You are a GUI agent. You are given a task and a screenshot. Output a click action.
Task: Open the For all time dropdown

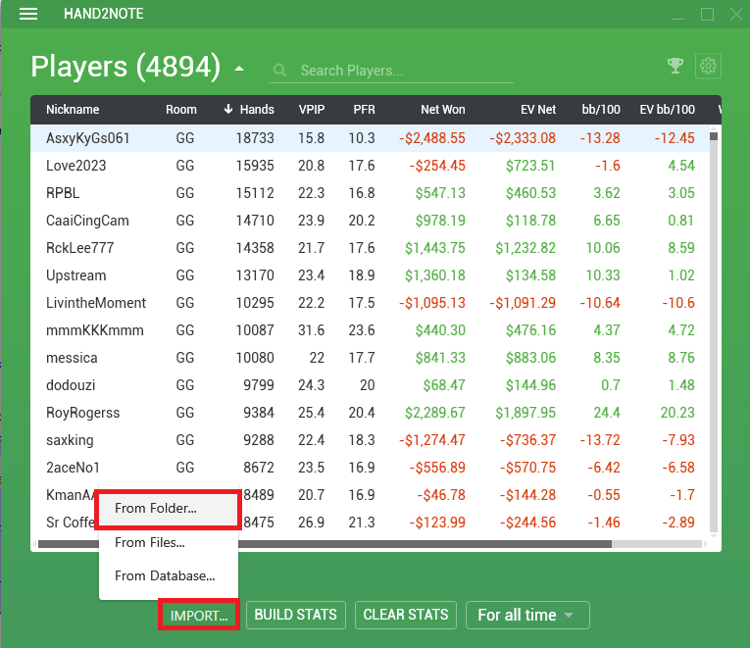[x=526, y=615]
